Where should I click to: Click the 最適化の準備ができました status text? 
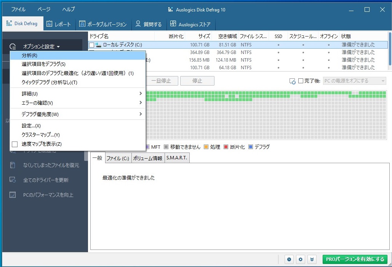click(x=128, y=178)
